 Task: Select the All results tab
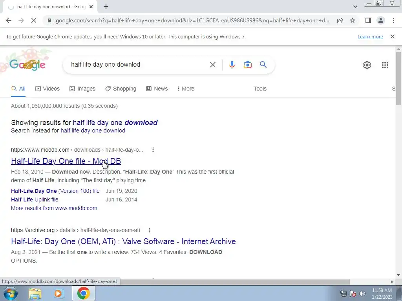click(18, 89)
